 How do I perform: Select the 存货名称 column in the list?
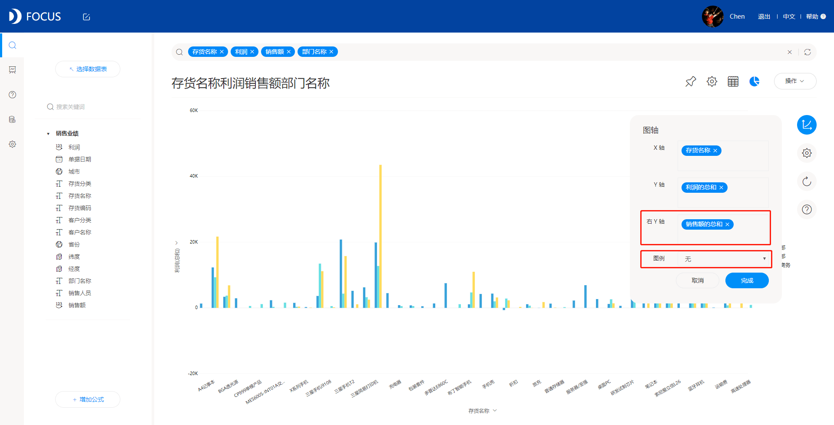(x=79, y=196)
